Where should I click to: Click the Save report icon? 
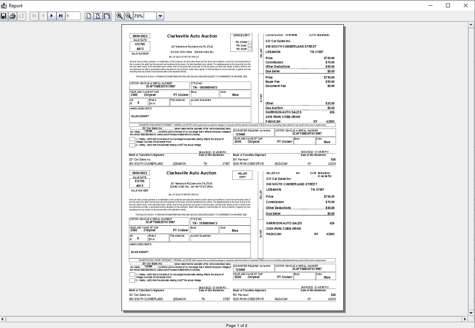pyautogui.click(x=3, y=16)
